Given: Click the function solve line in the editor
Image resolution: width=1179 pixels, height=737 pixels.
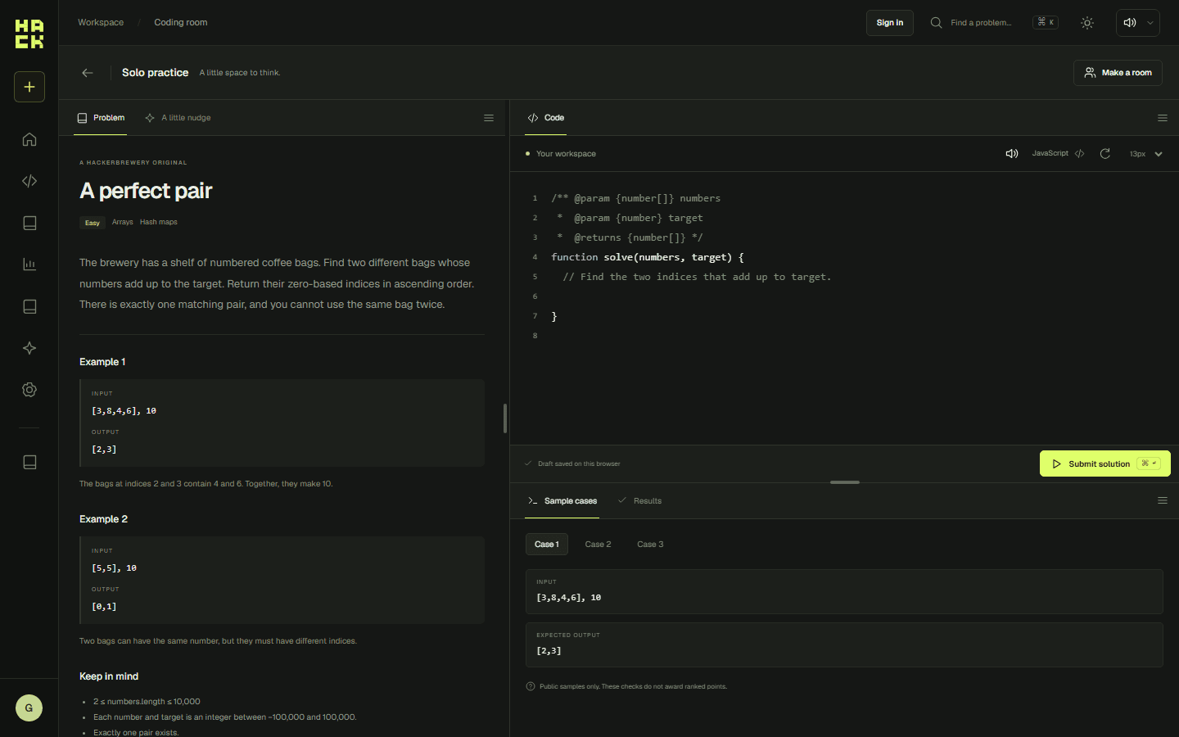Looking at the screenshot, I should (x=648, y=257).
